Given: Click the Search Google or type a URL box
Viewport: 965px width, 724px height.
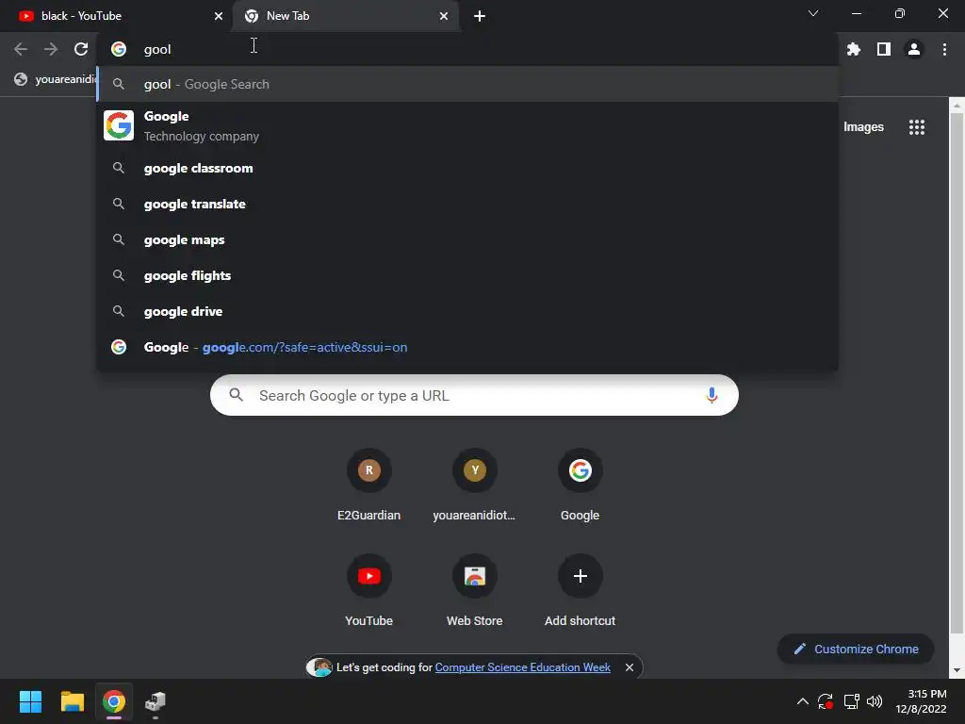Looking at the screenshot, I should [x=474, y=395].
